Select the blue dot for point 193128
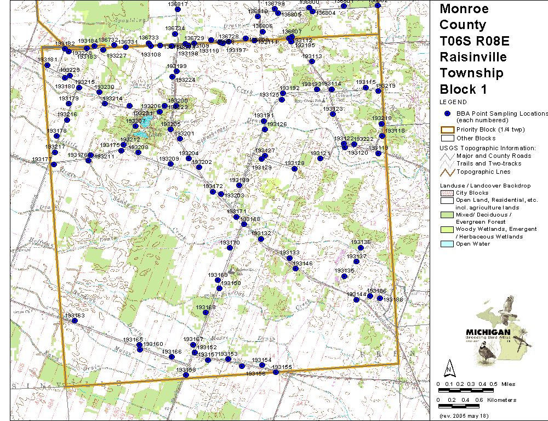This screenshot has height=421, width=548. pyautogui.click(x=295, y=169)
